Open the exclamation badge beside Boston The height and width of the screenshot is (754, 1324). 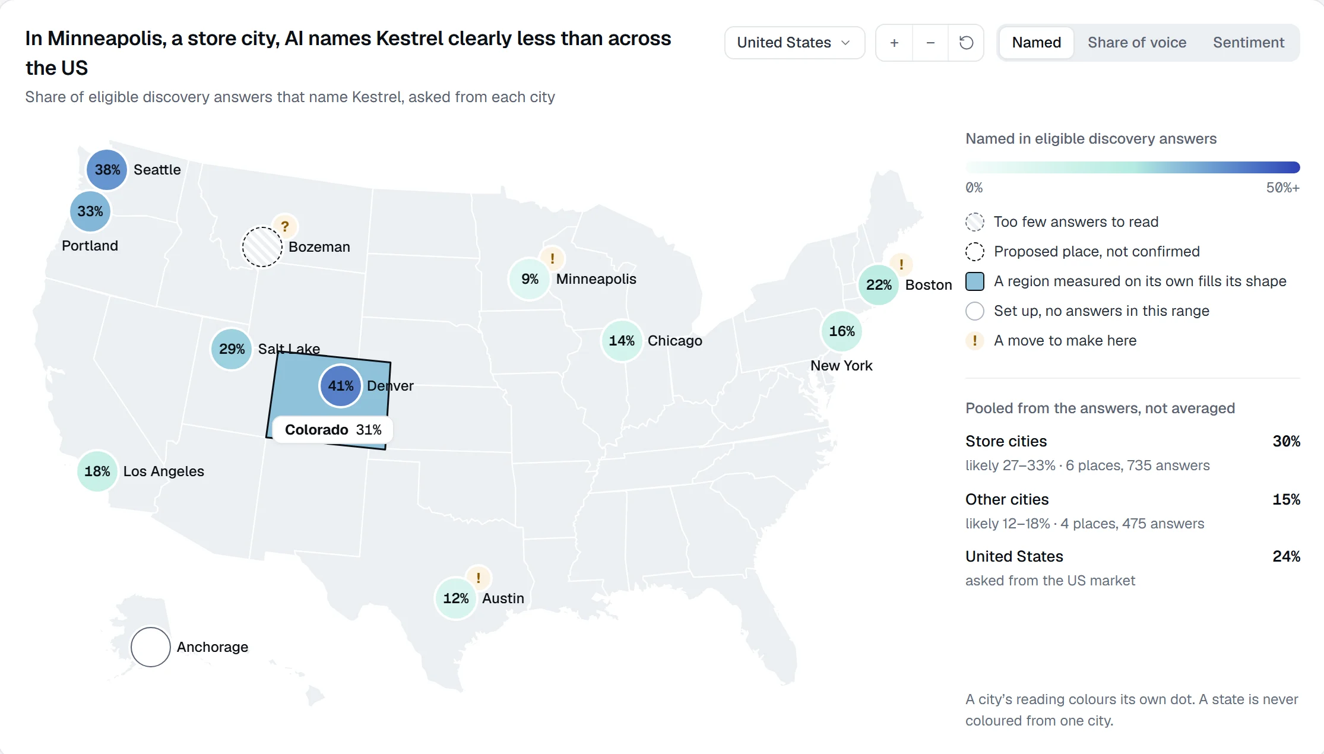pyautogui.click(x=901, y=264)
